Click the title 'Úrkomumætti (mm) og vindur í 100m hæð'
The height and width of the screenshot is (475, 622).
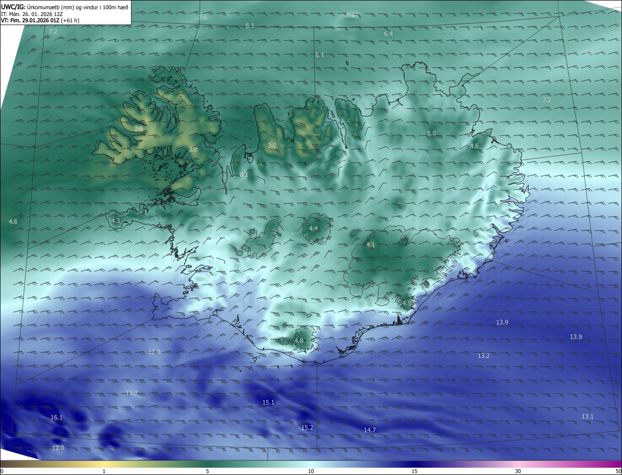[77, 7]
